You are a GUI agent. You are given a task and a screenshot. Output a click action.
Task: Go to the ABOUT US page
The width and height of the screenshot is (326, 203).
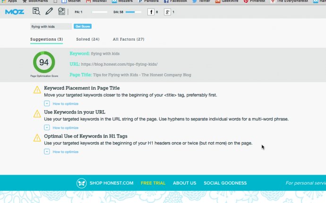(184, 183)
